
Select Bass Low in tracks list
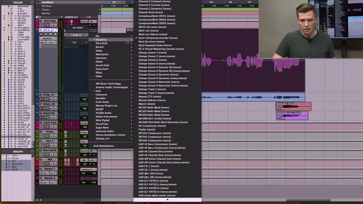tap(22, 68)
